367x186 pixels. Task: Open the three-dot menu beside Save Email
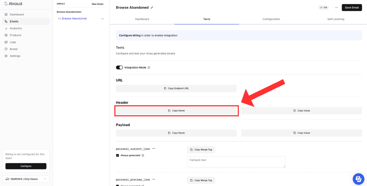tap(336, 7)
